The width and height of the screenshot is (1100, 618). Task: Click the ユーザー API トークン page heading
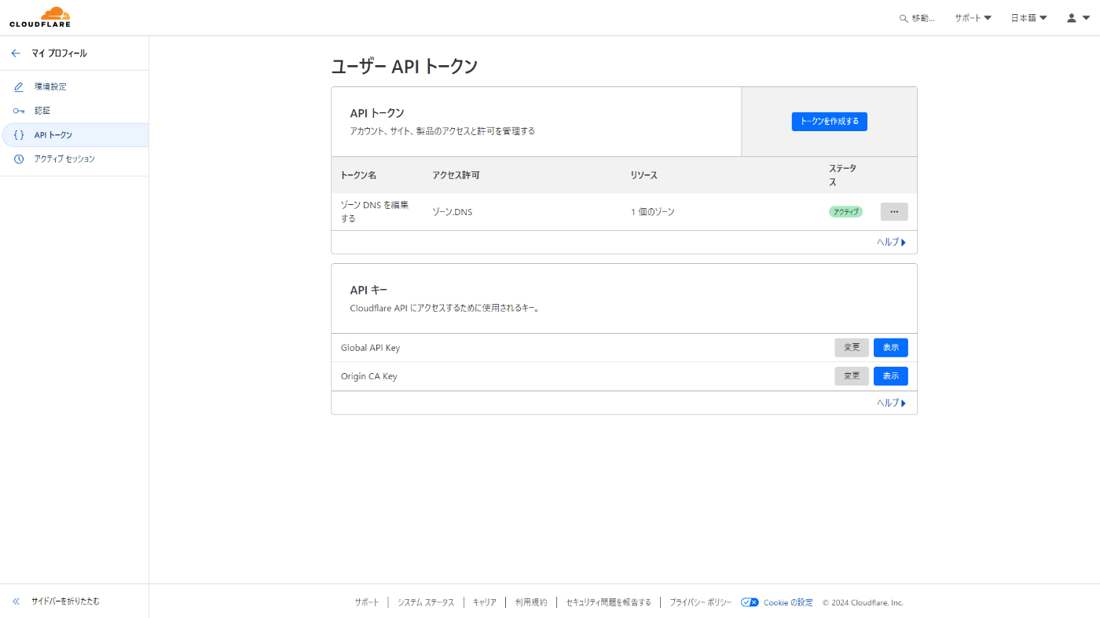(x=404, y=67)
